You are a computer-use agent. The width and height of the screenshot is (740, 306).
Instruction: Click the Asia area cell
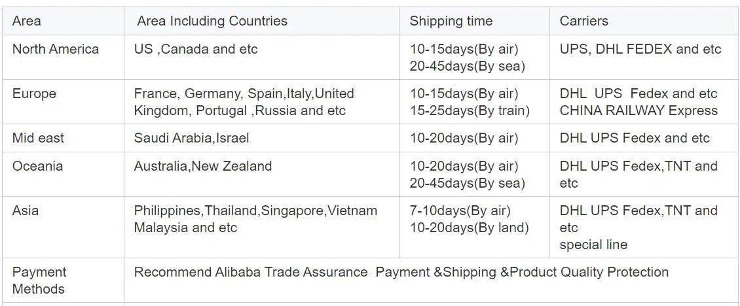[26, 211]
